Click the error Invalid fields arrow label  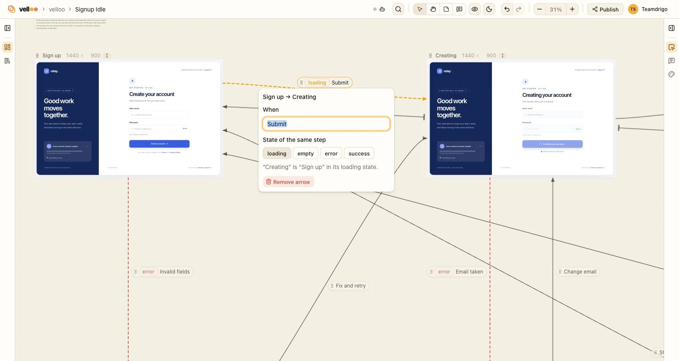click(x=163, y=272)
